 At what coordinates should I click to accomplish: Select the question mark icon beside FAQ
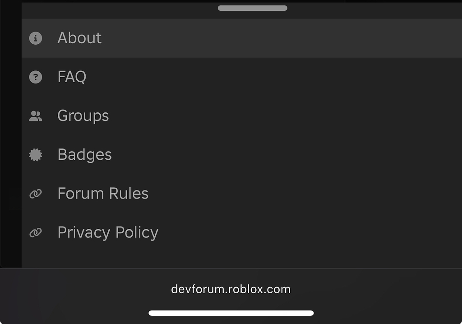point(36,77)
